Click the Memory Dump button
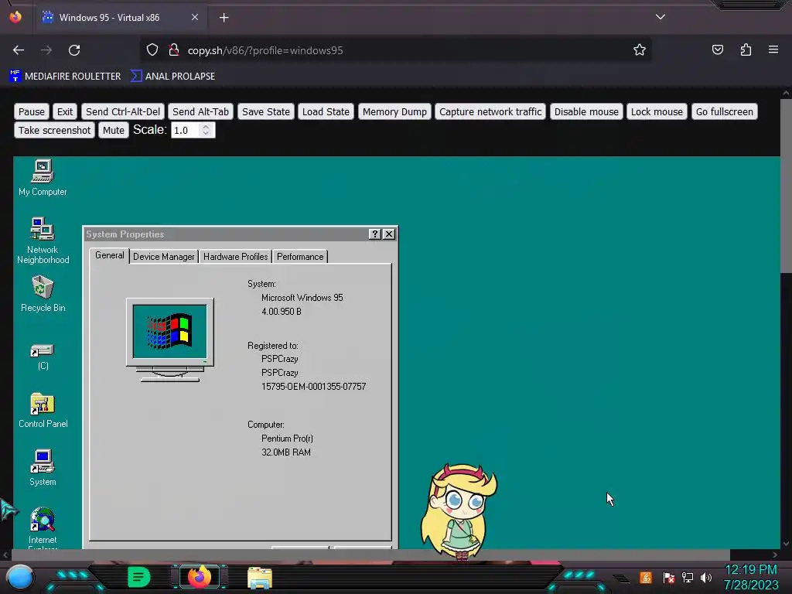The height and width of the screenshot is (594, 792). 394,111
